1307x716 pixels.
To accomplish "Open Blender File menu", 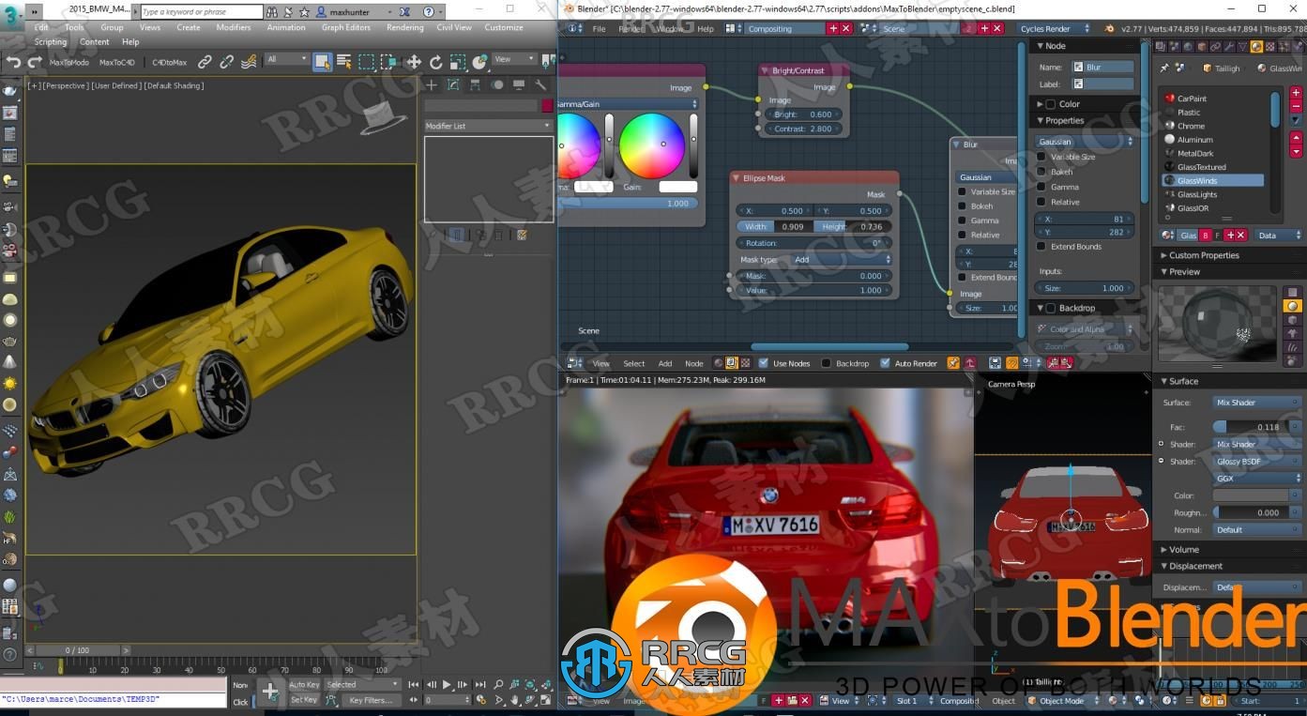I will [599, 29].
